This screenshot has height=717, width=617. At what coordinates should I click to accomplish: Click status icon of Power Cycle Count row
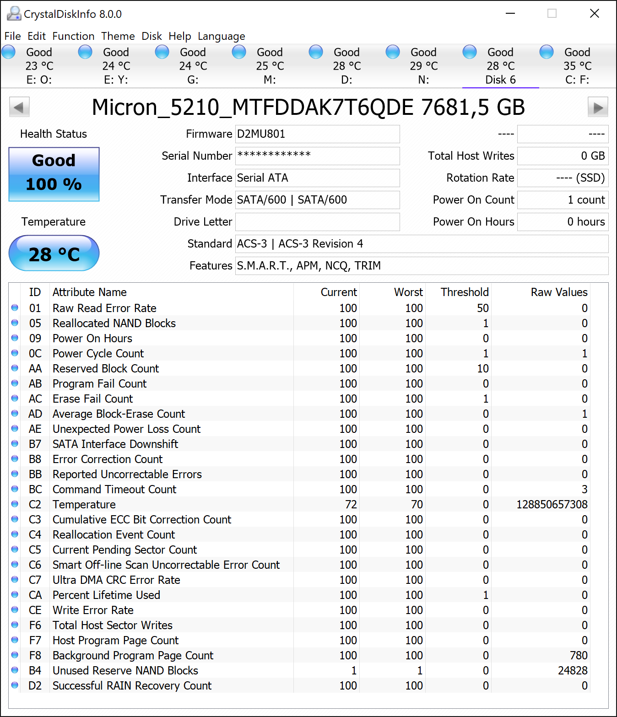pos(15,353)
